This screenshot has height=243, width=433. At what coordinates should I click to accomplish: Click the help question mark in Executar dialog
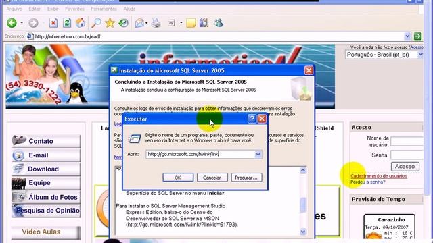click(x=252, y=119)
